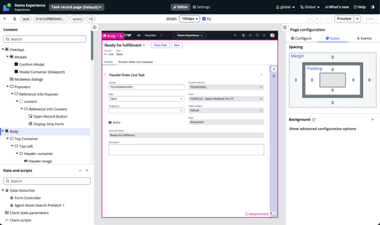
Task: Click the test values flask icon
Action: tap(15, 19)
